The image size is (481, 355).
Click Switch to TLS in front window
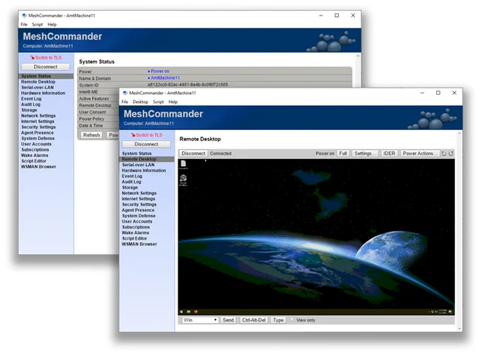click(147, 135)
